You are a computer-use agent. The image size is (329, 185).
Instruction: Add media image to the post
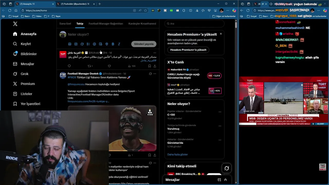[x=70, y=44]
